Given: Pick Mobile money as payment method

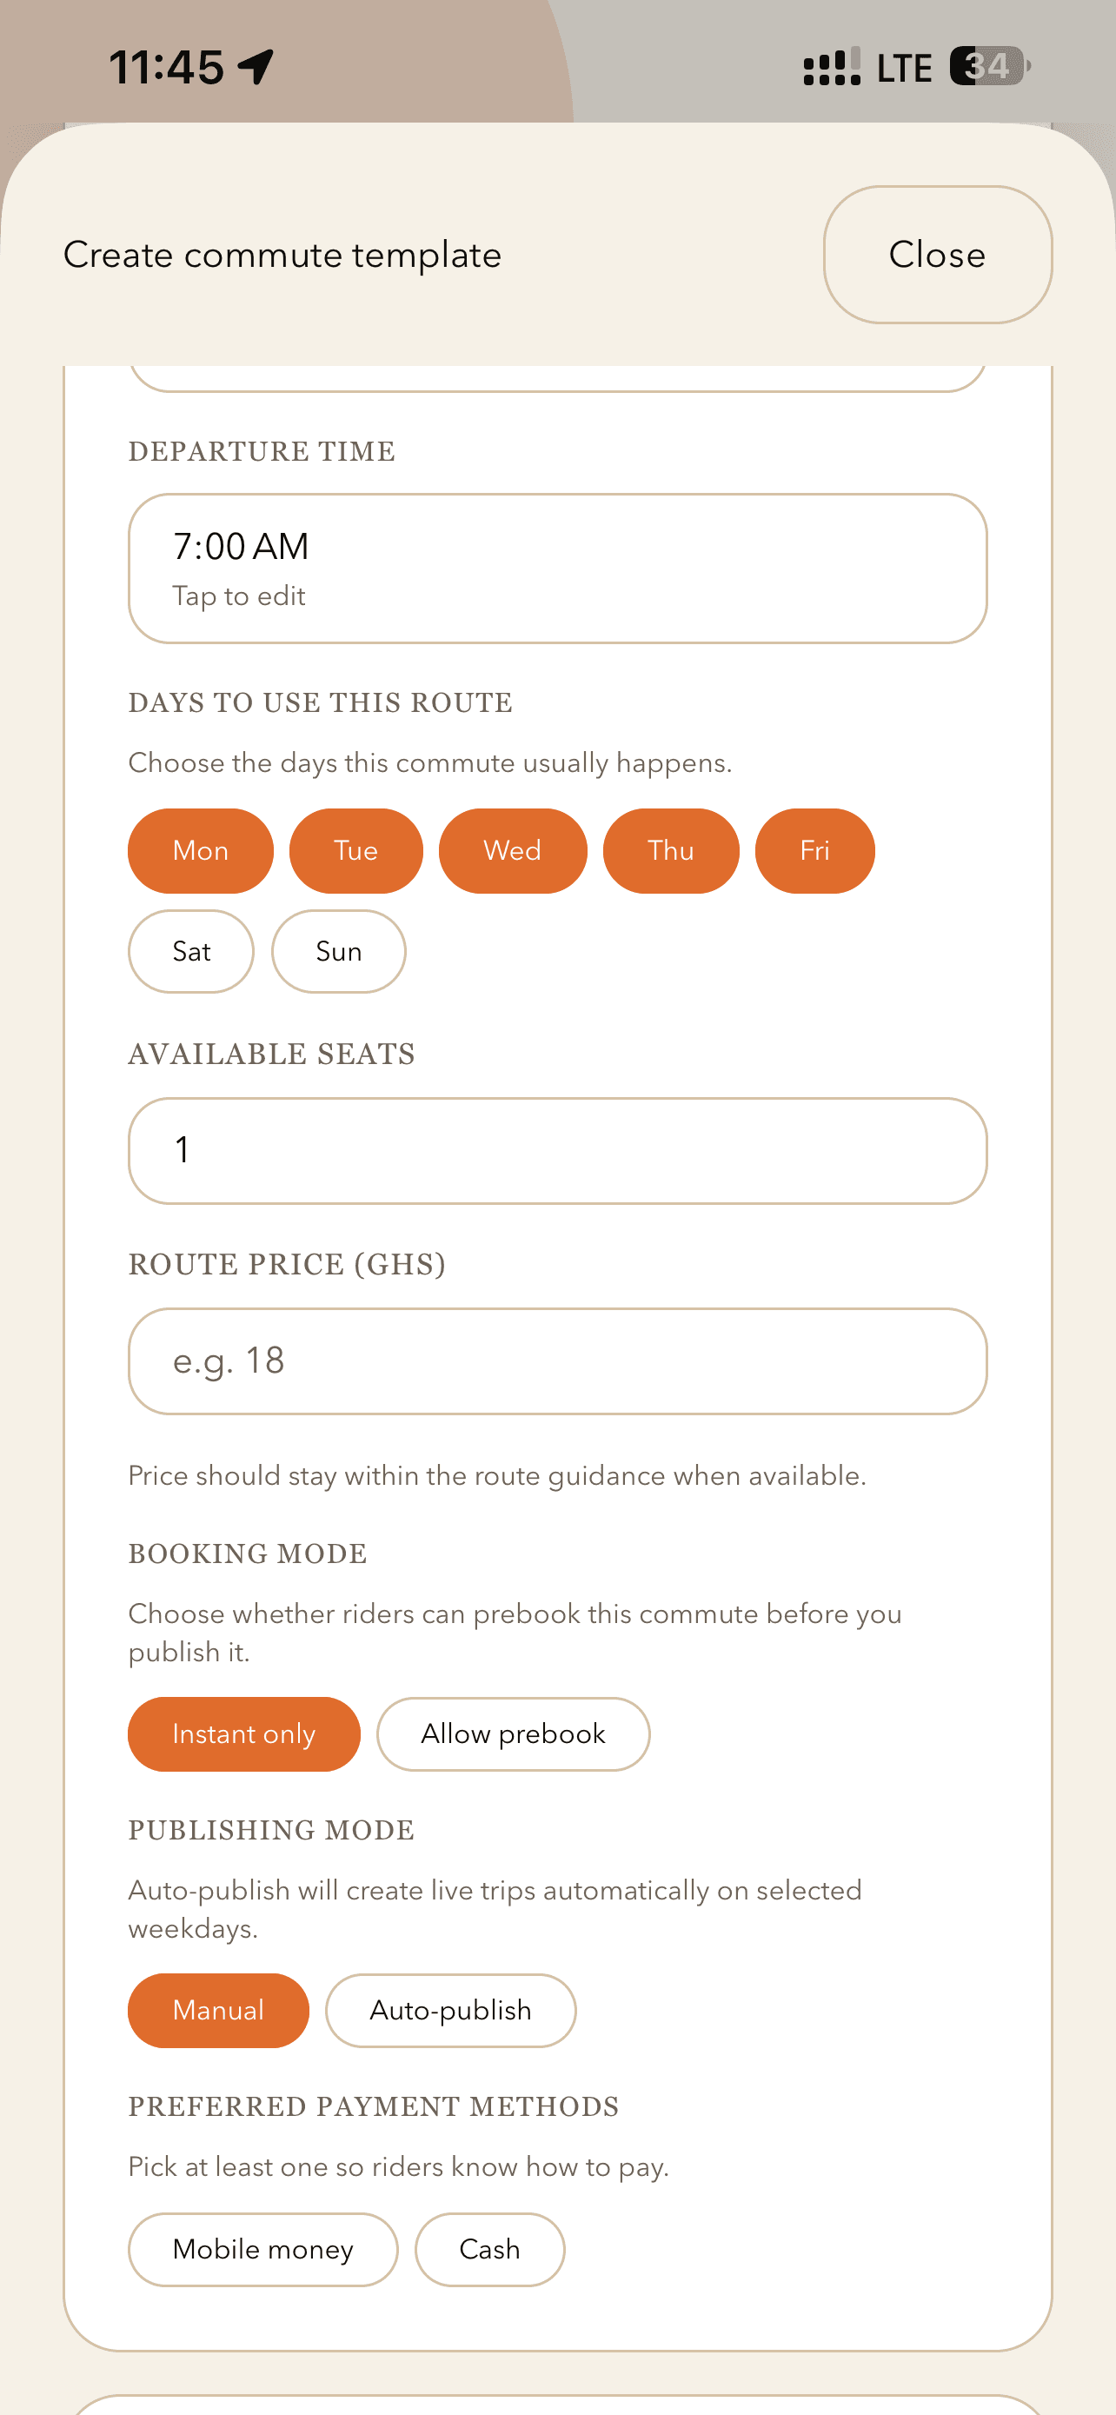Looking at the screenshot, I should point(262,2249).
